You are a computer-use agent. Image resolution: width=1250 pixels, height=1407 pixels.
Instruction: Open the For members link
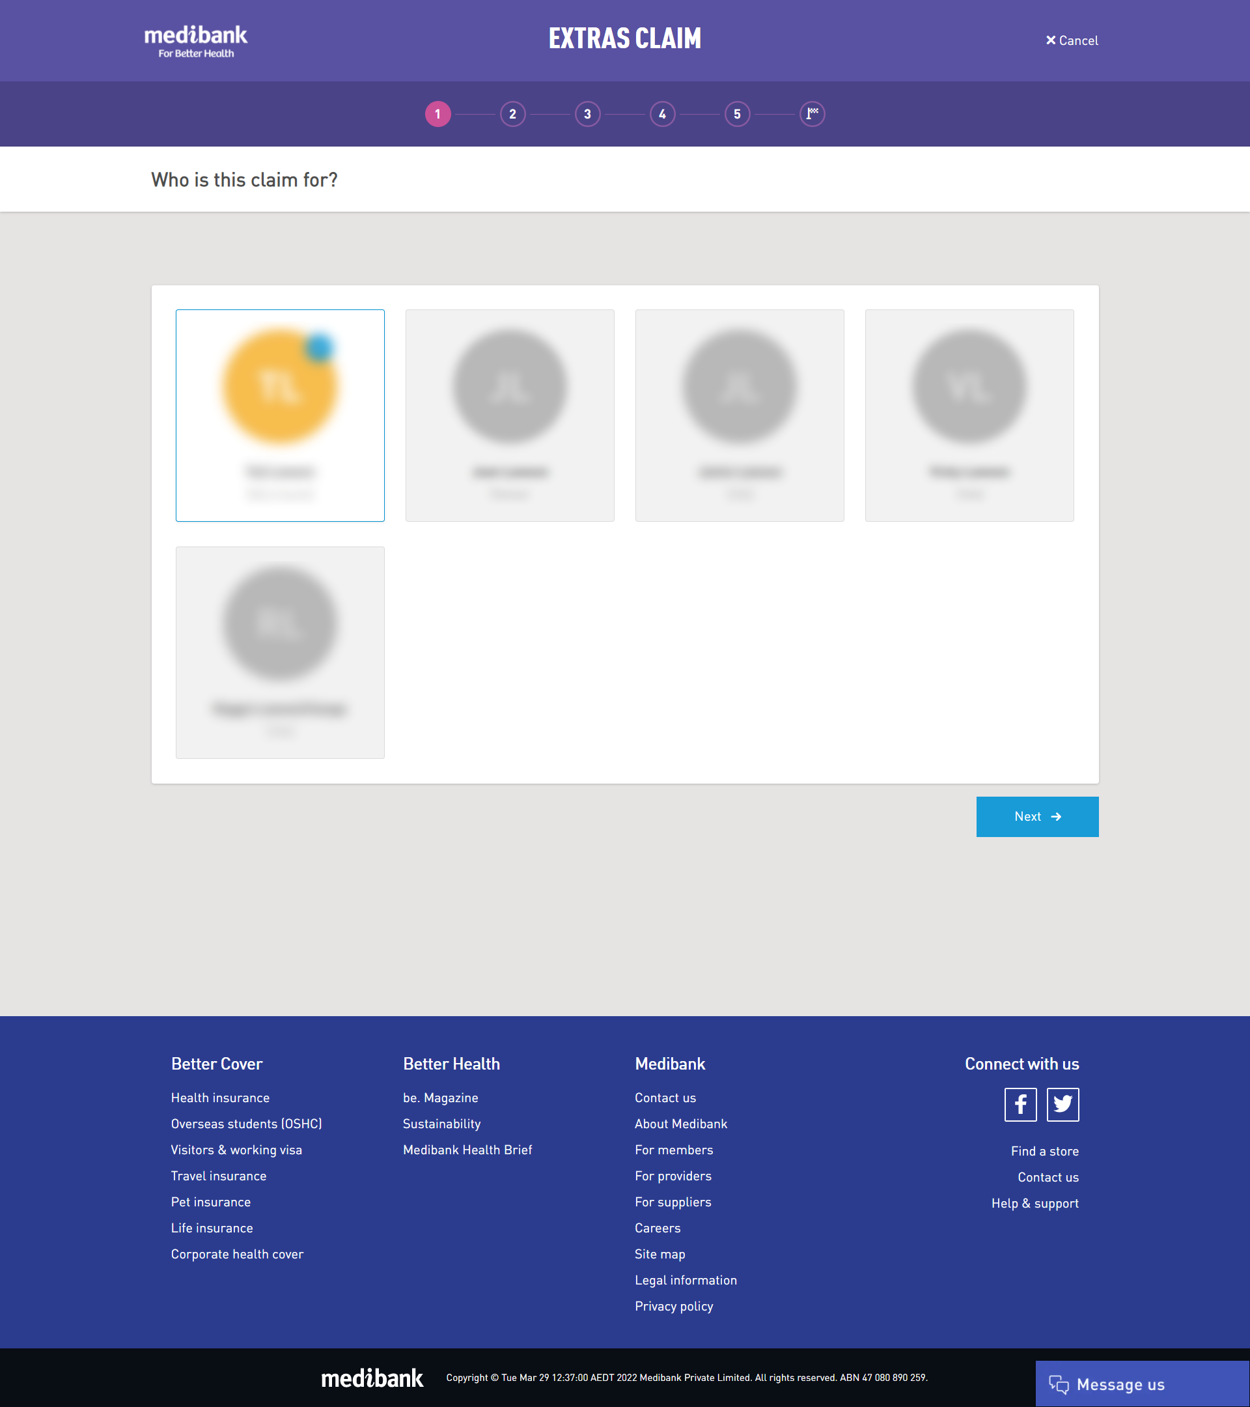[674, 1150]
